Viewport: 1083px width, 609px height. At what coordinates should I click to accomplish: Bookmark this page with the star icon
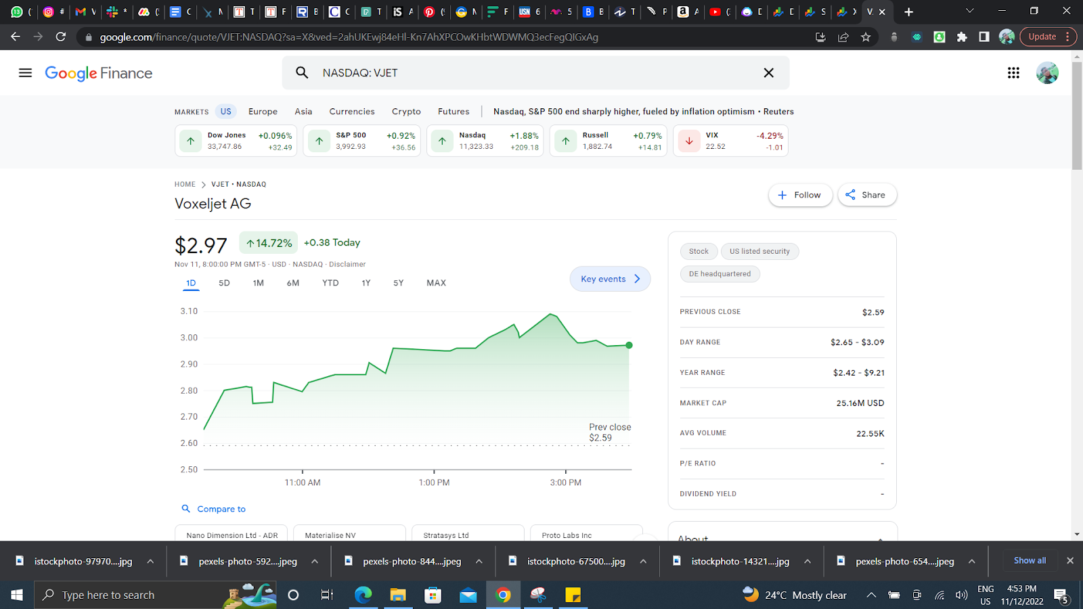[866, 37]
